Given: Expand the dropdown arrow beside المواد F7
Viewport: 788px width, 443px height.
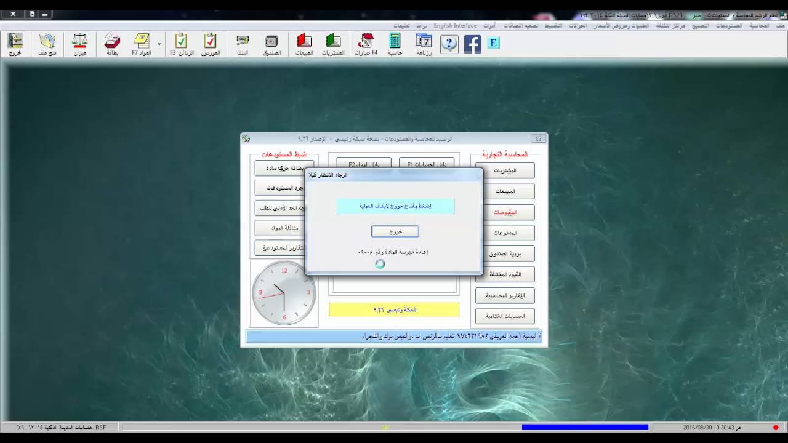Looking at the screenshot, I should click(x=159, y=44).
